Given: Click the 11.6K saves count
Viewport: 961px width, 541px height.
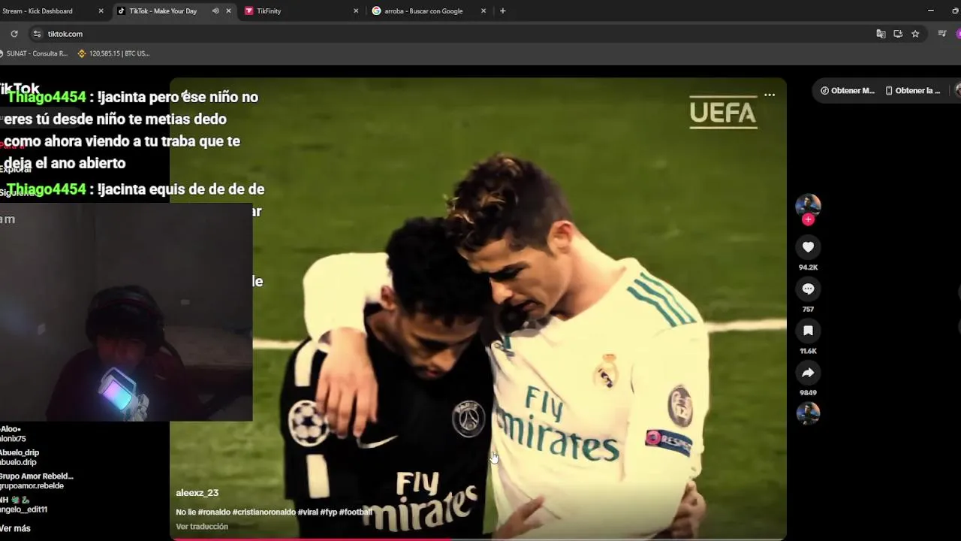Looking at the screenshot, I should pyautogui.click(x=808, y=351).
